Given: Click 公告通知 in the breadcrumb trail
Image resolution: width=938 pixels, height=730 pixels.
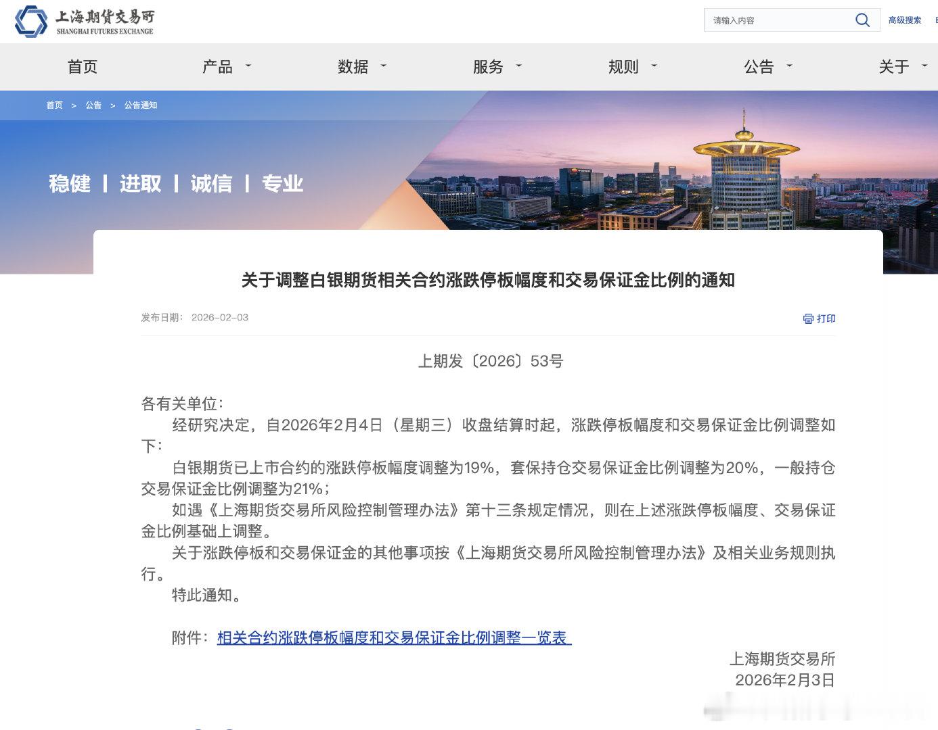Looking at the screenshot, I should [x=140, y=105].
